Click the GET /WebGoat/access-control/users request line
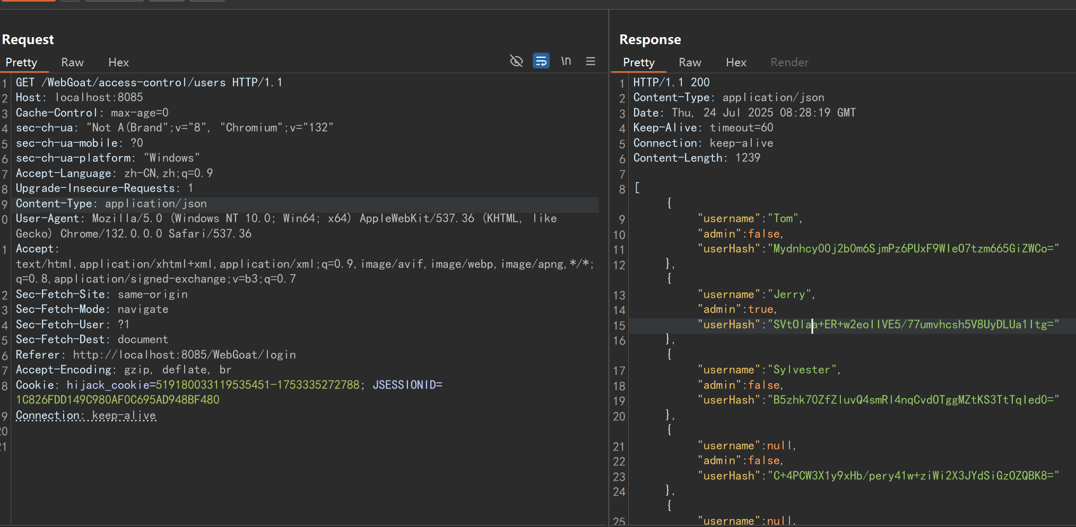 pyautogui.click(x=149, y=82)
